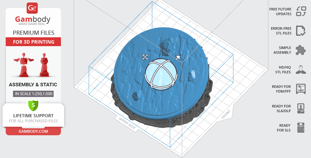Click the IN SCALE 1:250,1:500 badge
Image resolution: width=311 pixels, height=158 pixels.
point(33,94)
